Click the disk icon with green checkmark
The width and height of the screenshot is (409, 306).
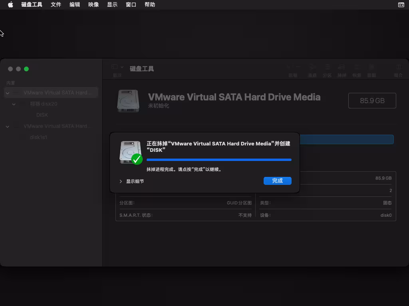point(131,153)
